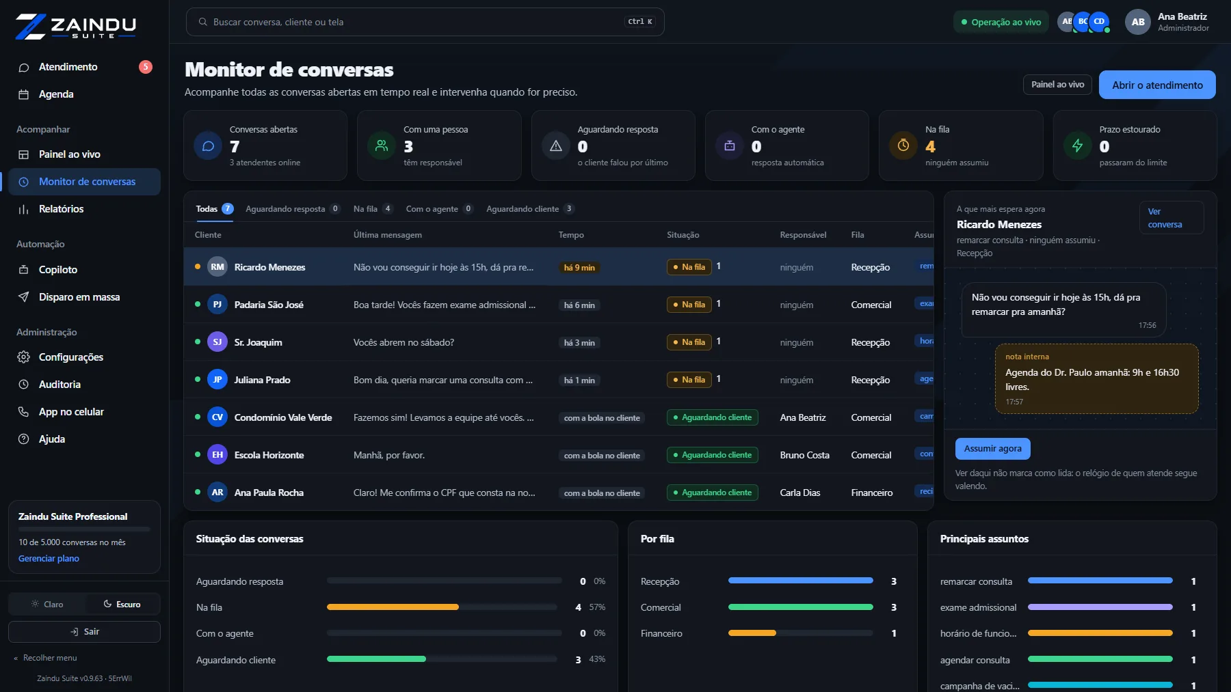This screenshot has width=1231, height=692.
Task: Click the Aguardando resposta warning icon
Action: tap(556, 146)
